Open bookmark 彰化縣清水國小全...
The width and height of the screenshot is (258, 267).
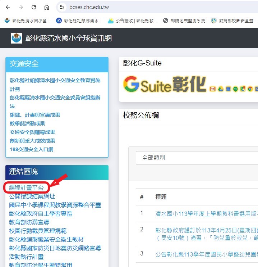[x=27, y=21]
